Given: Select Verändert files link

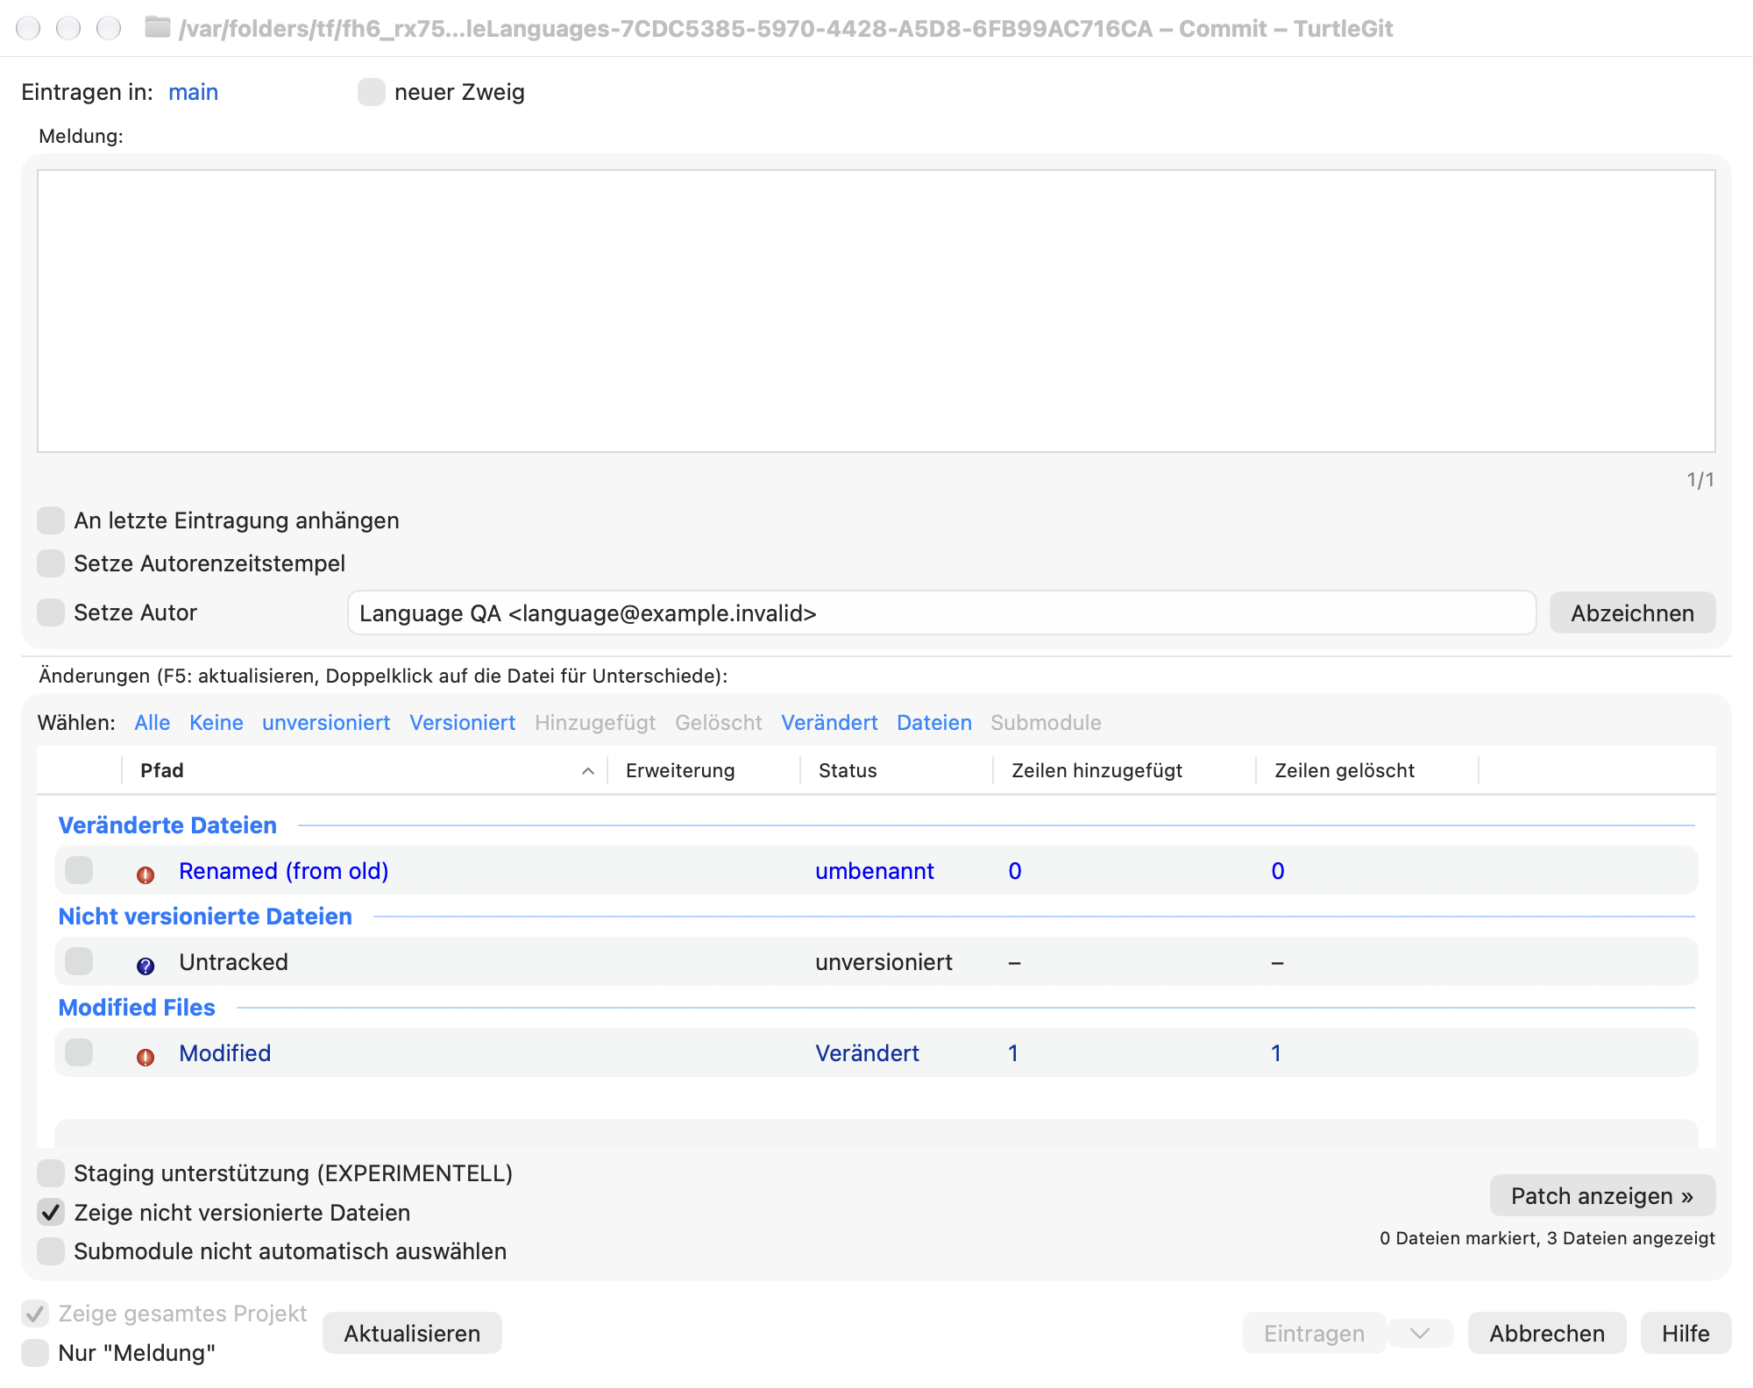Looking at the screenshot, I should click(829, 723).
